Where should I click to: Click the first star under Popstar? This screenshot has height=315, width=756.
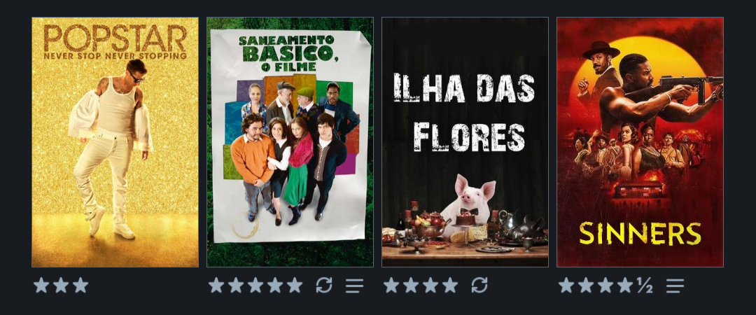41,285
